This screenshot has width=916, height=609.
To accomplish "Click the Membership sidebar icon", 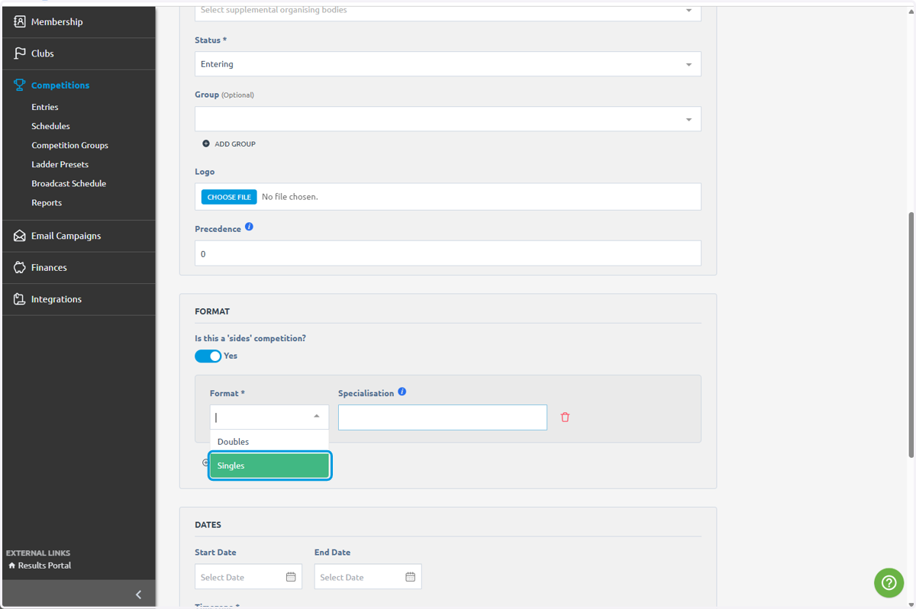I will [x=20, y=21].
